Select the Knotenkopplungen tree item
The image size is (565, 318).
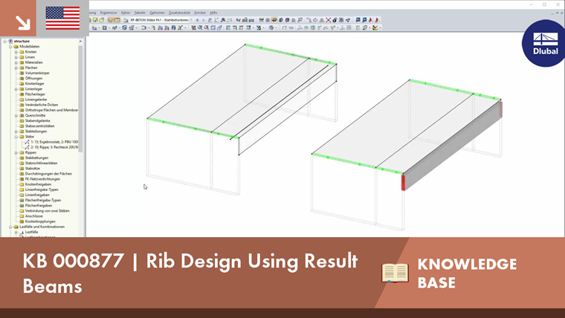pos(40,221)
